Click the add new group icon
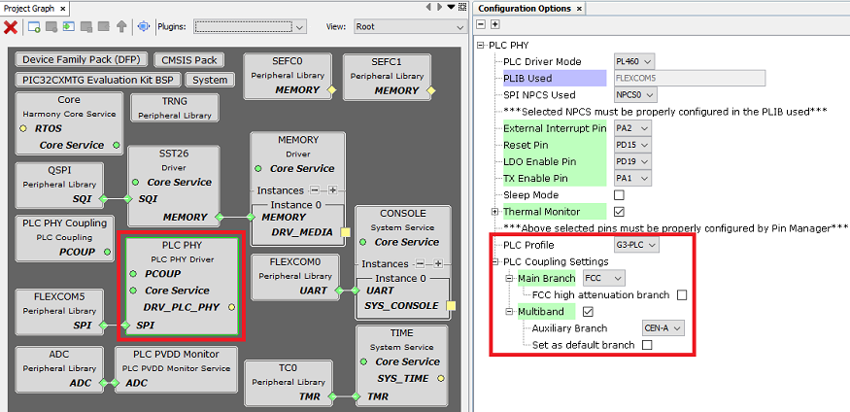Viewport: 850px width, 412px height. click(34, 27)
